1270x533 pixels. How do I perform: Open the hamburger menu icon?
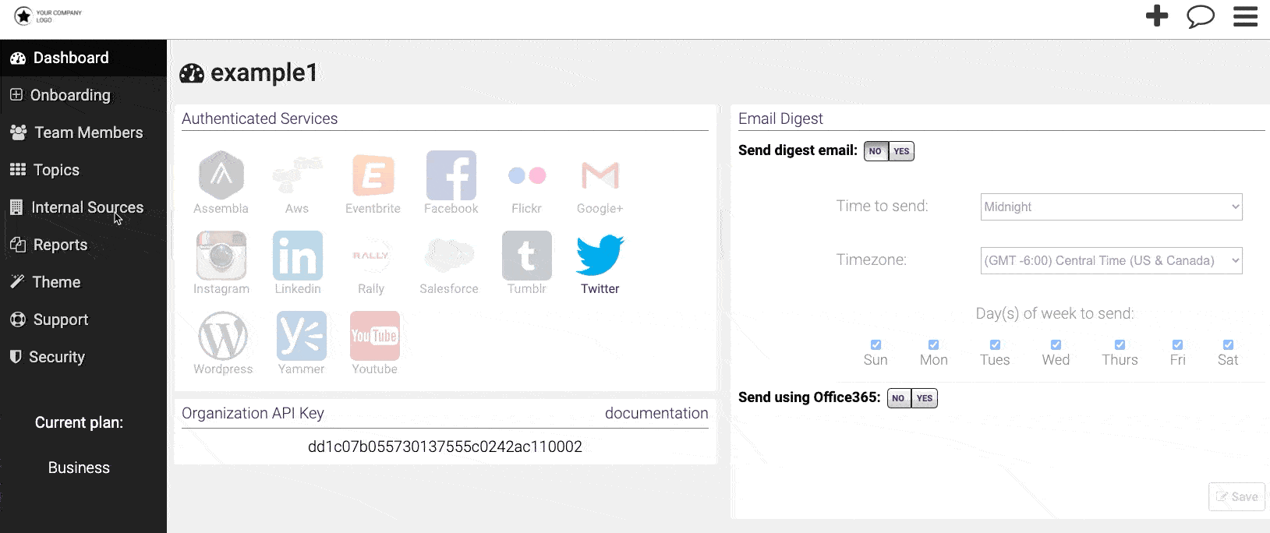[x=1245, y=16]
